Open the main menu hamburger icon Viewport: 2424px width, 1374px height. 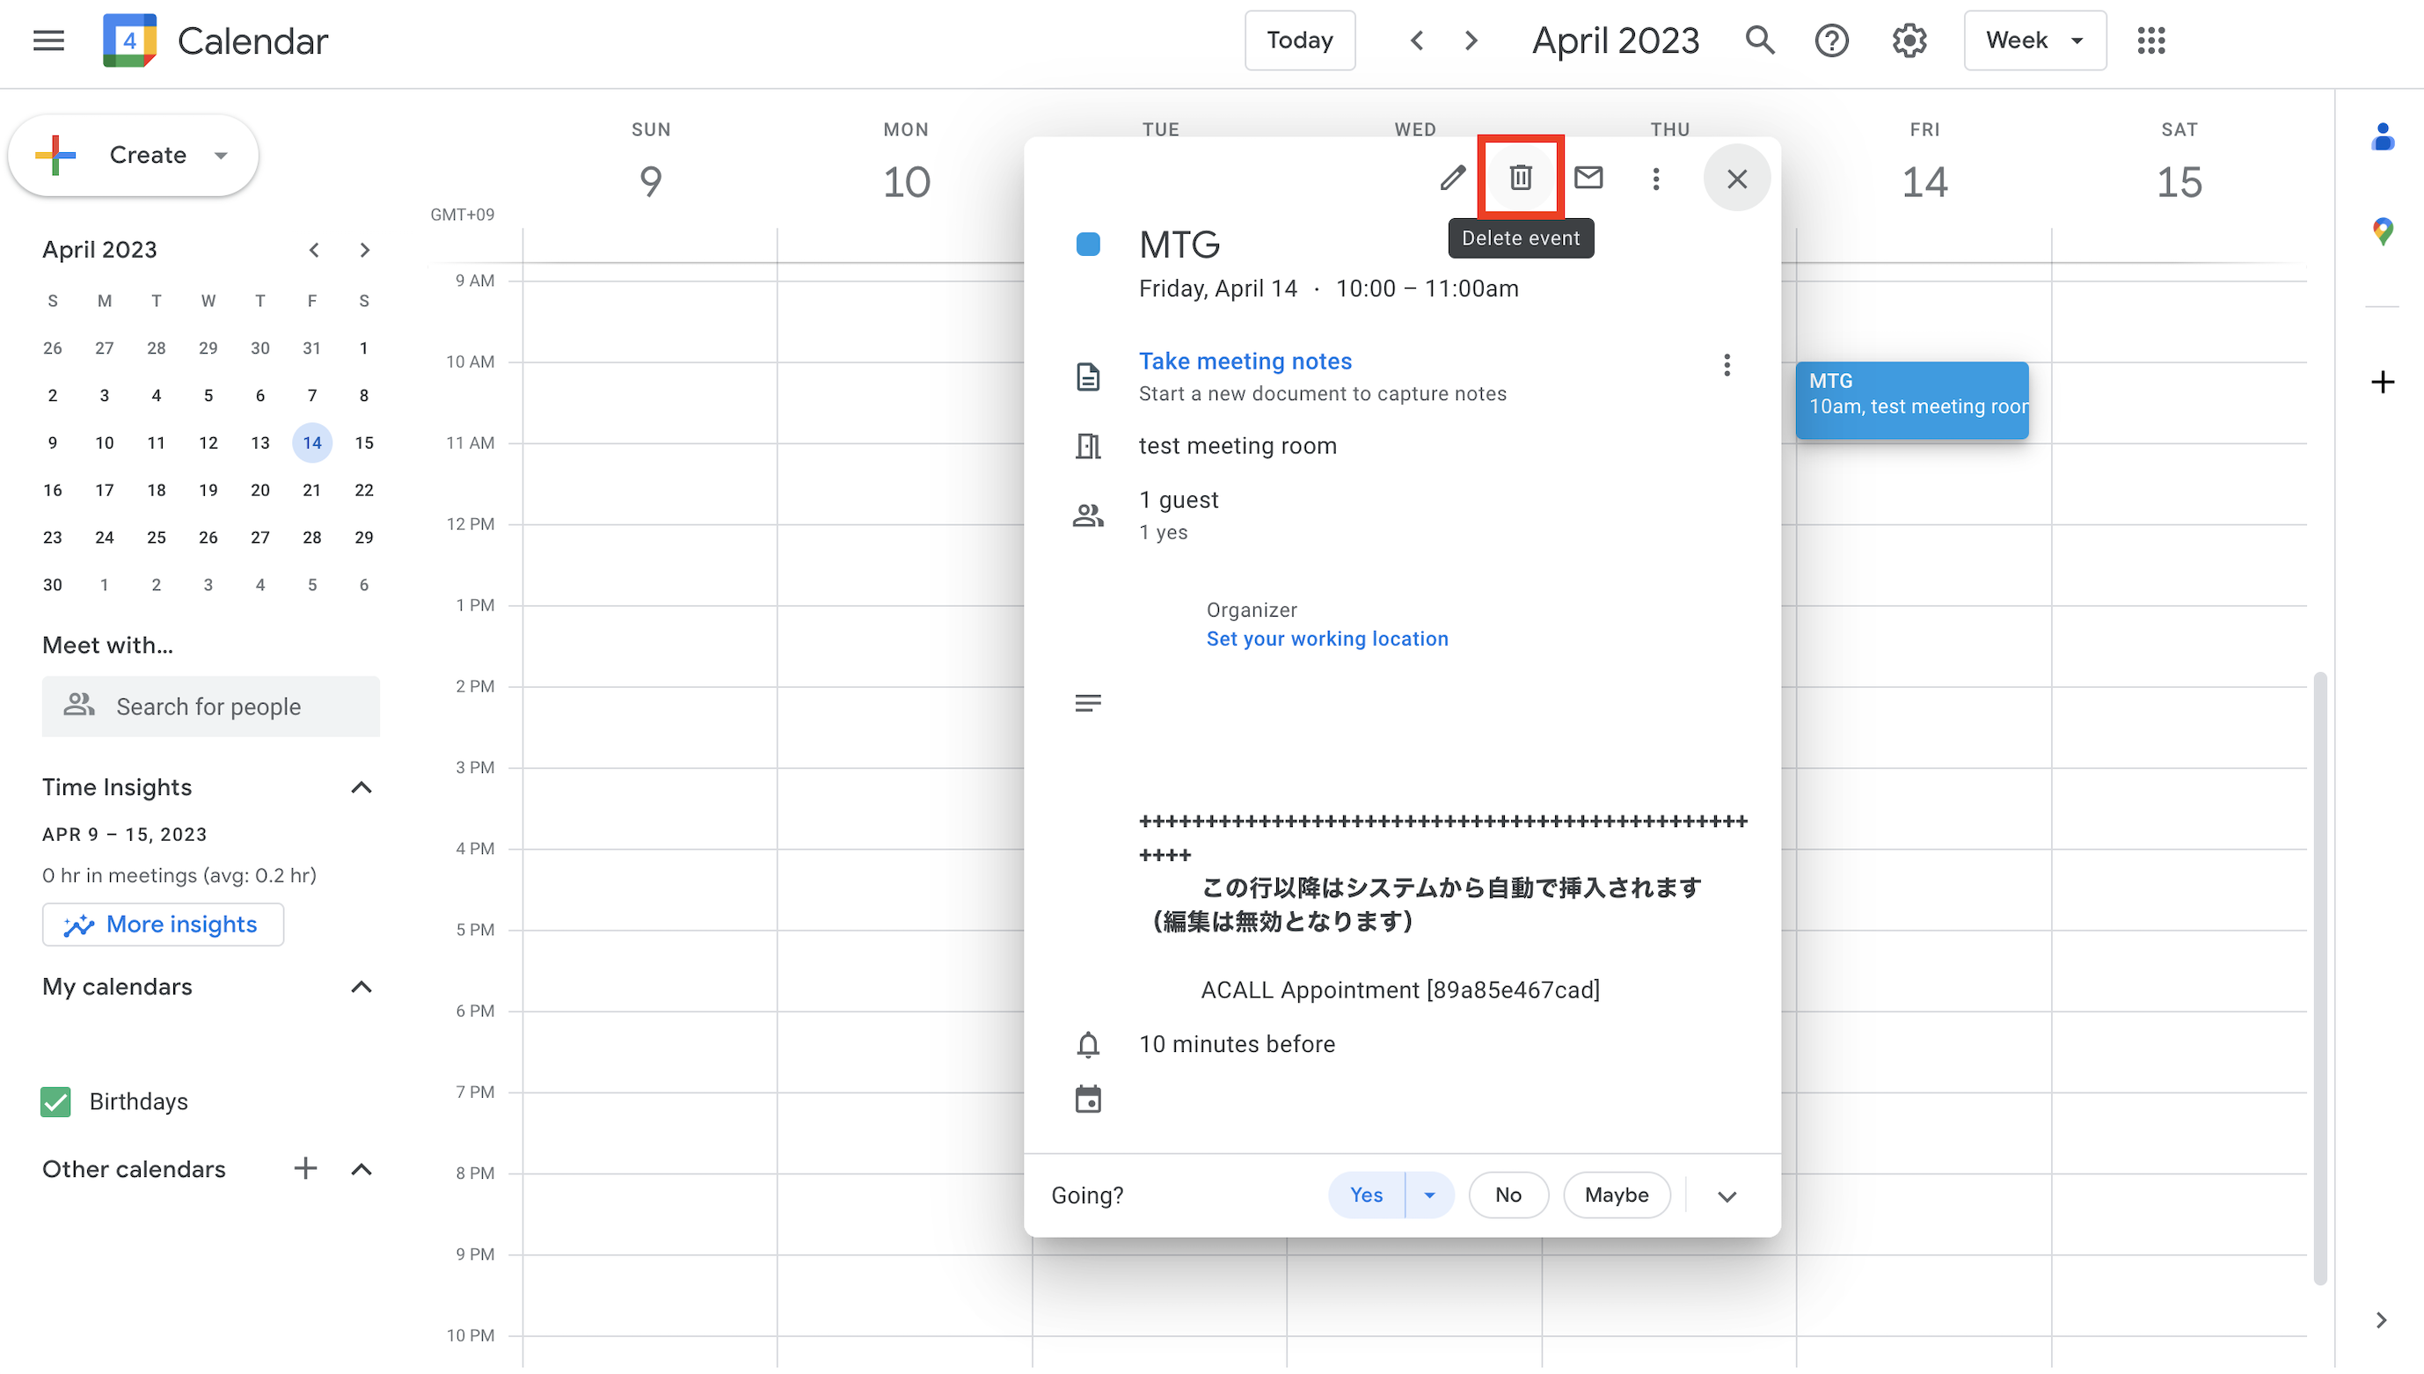(x=48, y=40)
